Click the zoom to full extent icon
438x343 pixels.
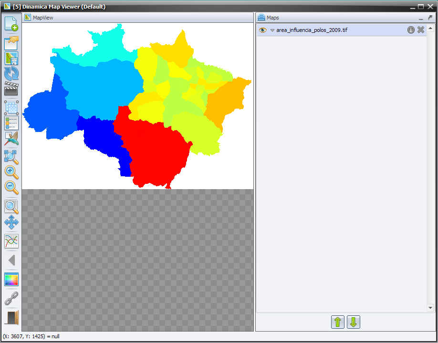click(x=11, y=157)
